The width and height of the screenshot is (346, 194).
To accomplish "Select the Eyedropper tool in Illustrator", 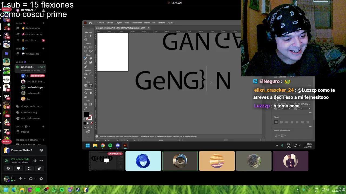I will click(x=86, y=108).
